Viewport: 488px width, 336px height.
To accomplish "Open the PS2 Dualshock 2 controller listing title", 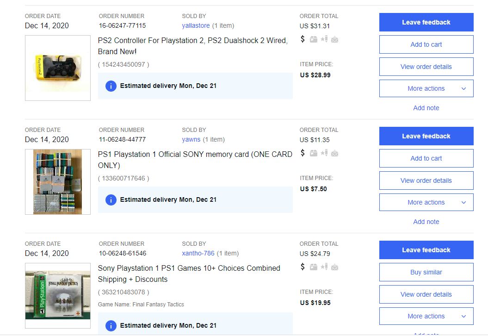I will tap(192, 46).
